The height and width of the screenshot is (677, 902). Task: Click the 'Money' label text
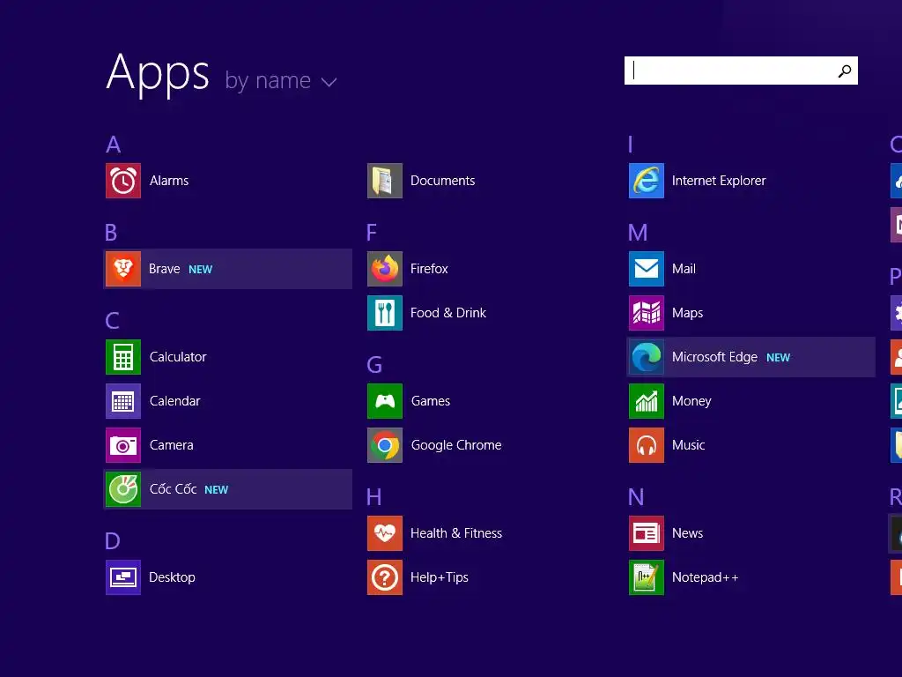pos(691,401)
